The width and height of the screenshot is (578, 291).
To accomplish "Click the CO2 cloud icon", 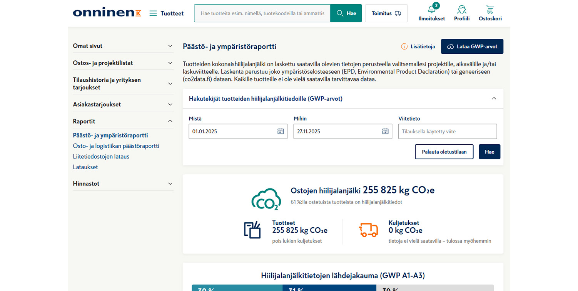I will click(266, 199).
